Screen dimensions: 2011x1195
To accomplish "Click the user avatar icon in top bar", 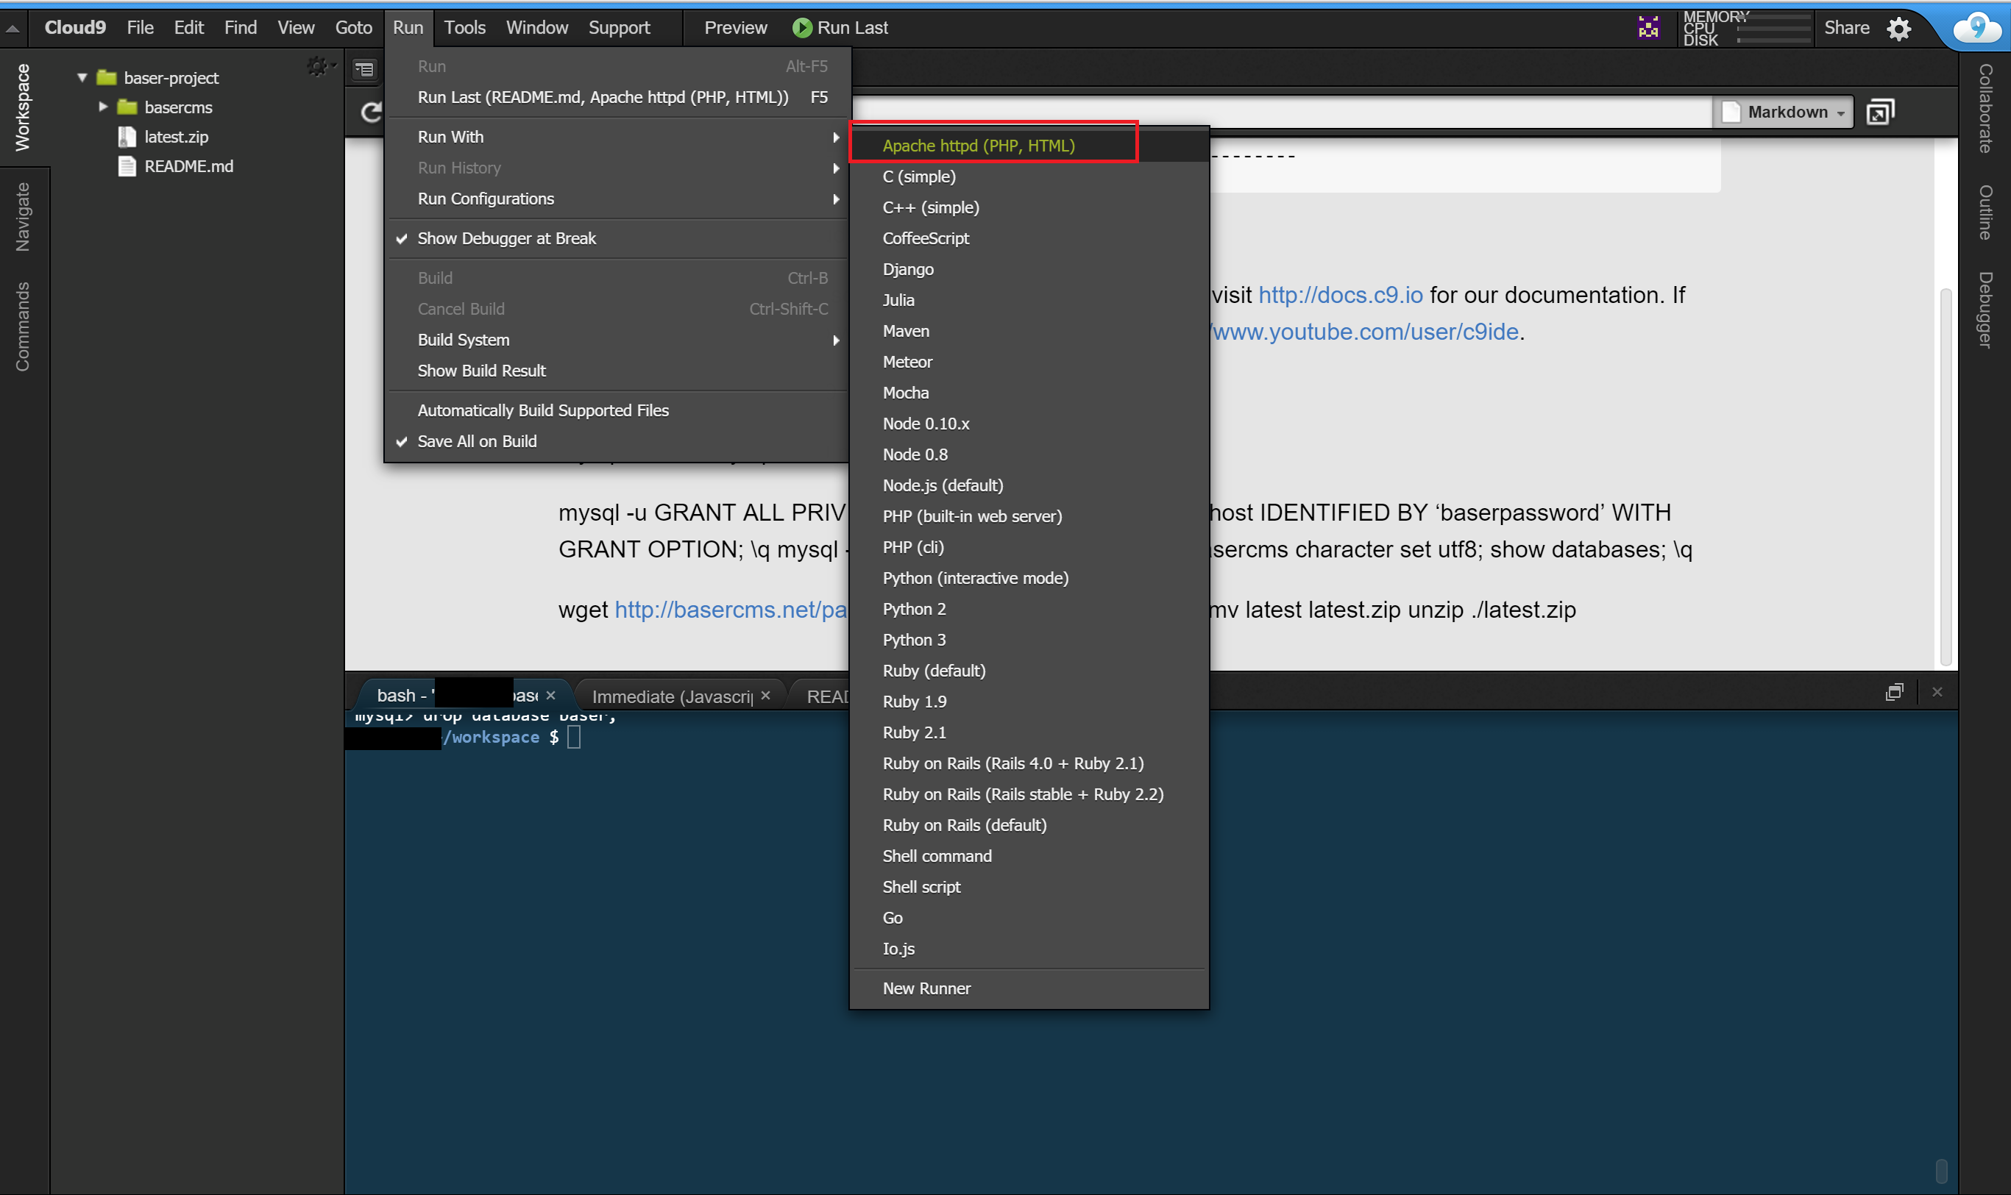I will [x=1648, y=28].
